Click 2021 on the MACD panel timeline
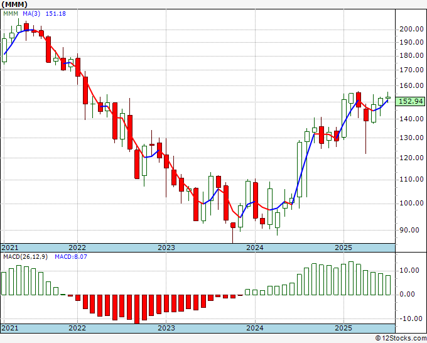 10,328
